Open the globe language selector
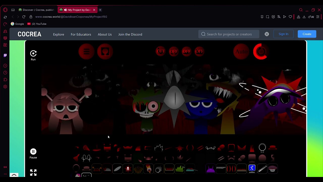 point(267,34)
